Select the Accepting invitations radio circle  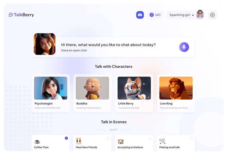click(150, 138)
